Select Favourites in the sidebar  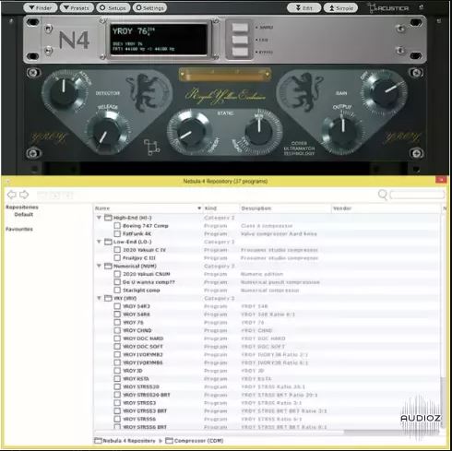[x=19, y=229]
